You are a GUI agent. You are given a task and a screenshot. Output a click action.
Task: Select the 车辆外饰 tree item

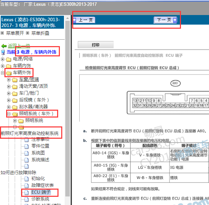(x=22, y=73)
